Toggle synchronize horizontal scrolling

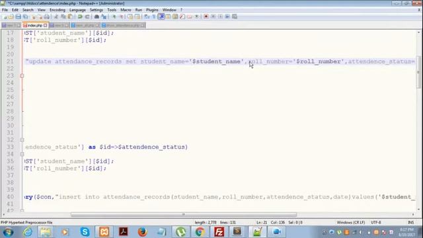point(137,17)
